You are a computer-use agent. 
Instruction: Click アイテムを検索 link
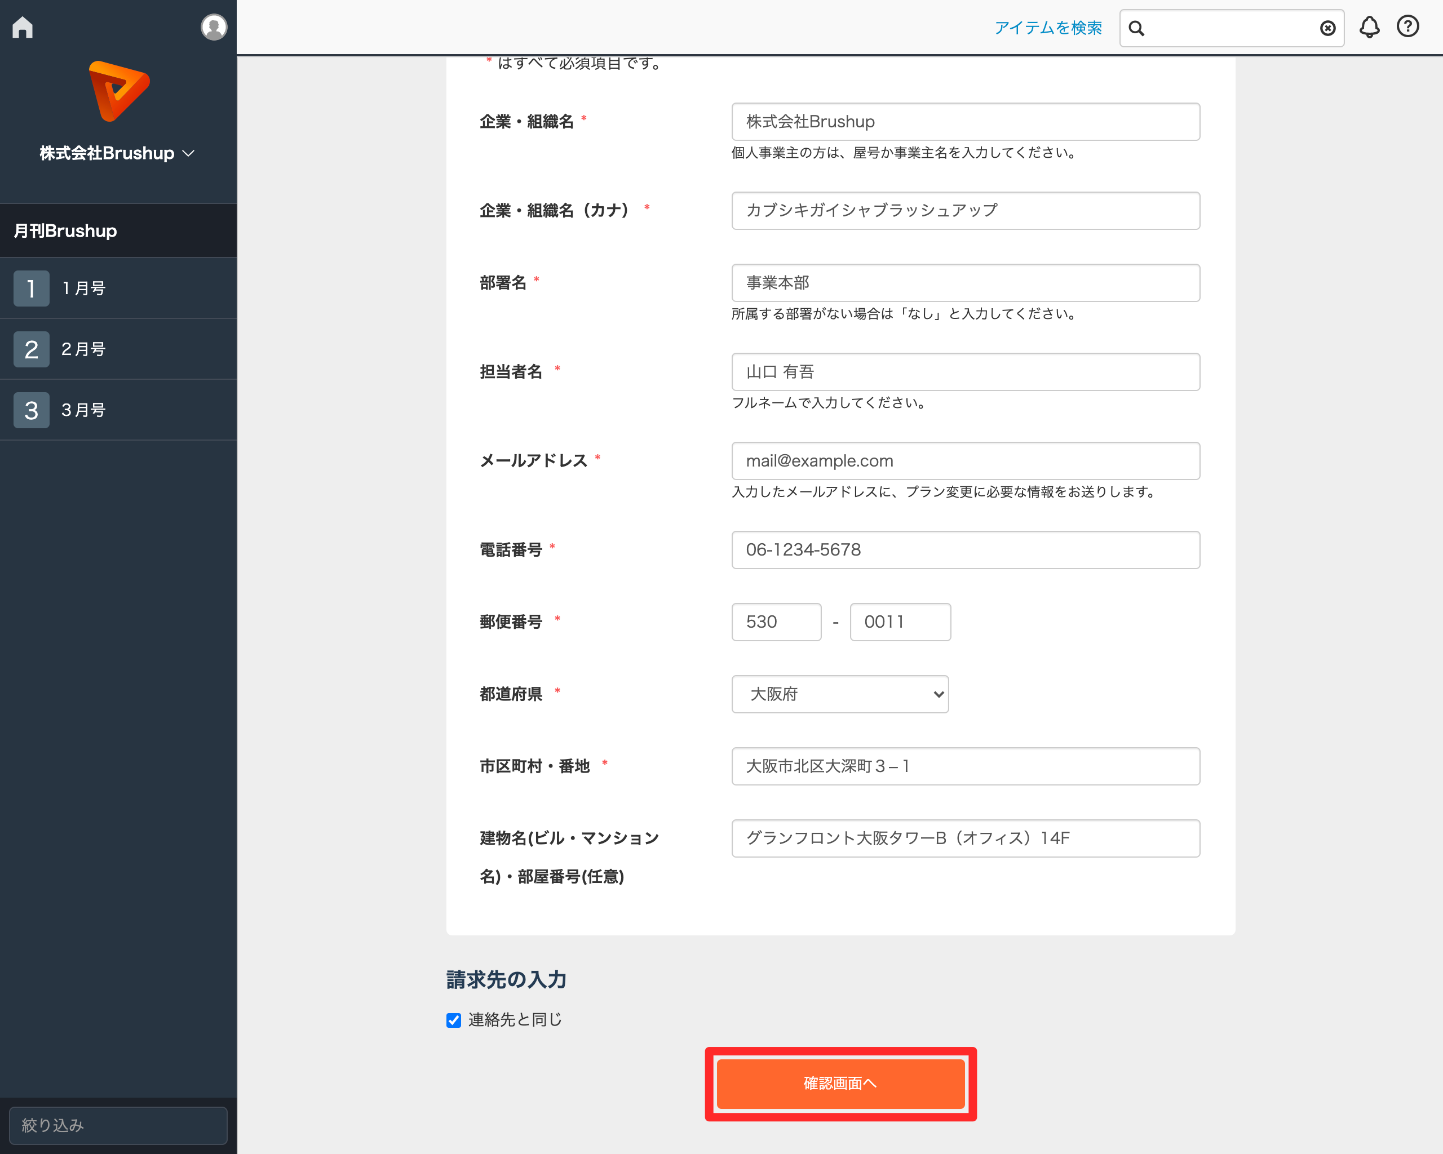pyautogui.click(x=1048, y=28)
